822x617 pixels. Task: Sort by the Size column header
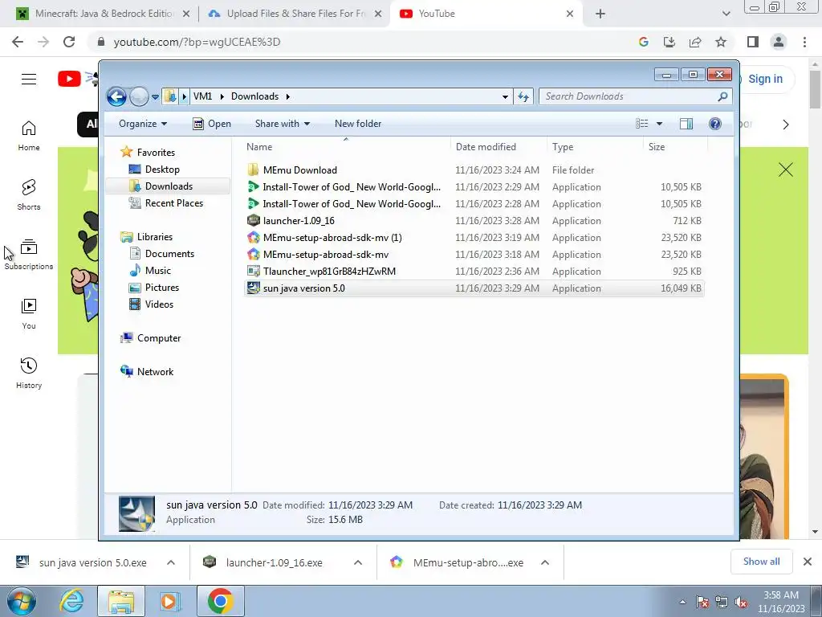(x=675, y=147)
